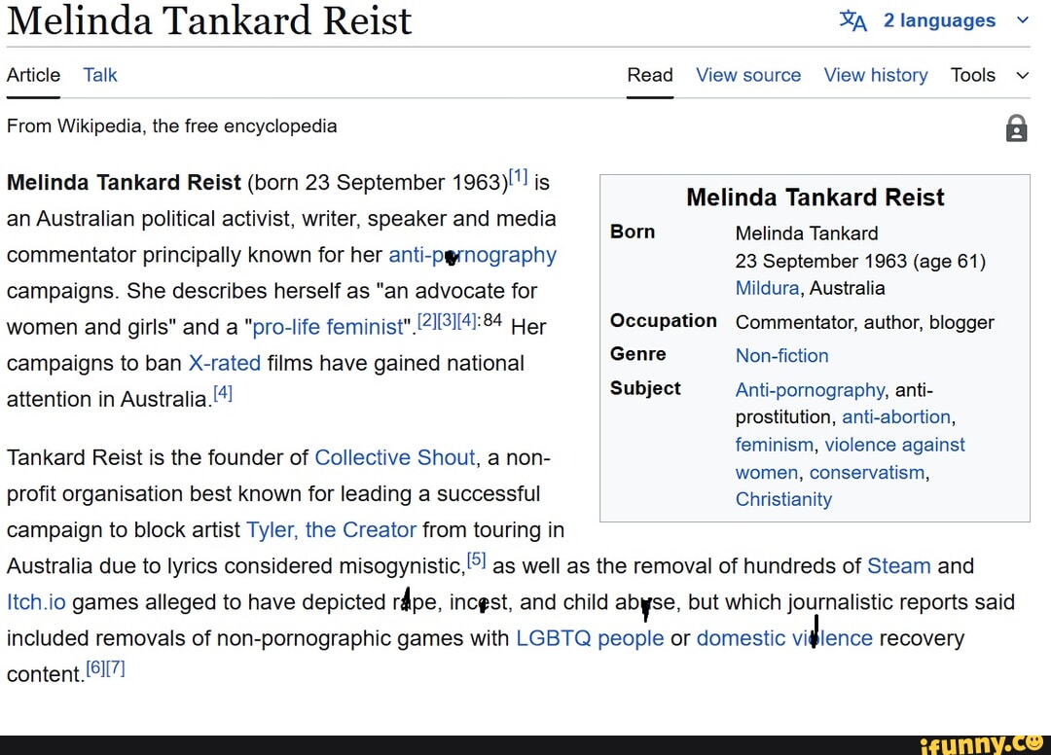Open the conservatism subject link

pos(867,472)
